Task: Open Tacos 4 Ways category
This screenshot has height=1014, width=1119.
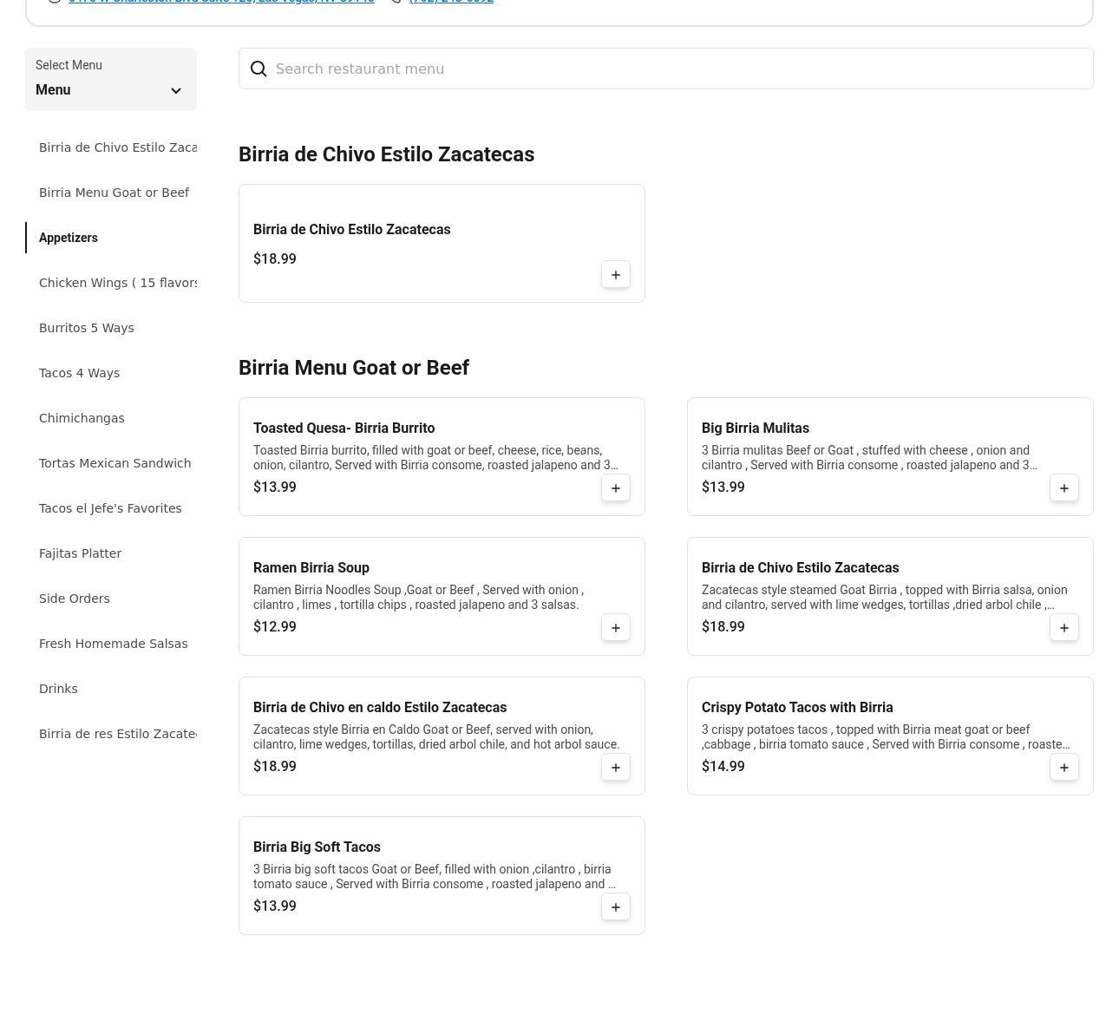Action: pyautogui.click(x=80, y=373)
